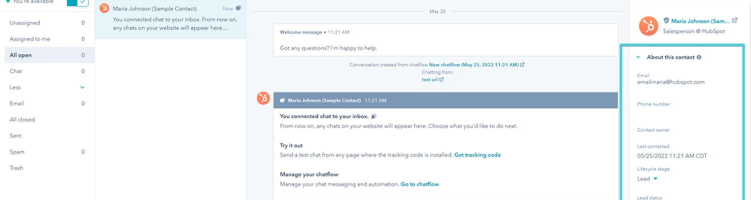Open Maria Johnson contact record link
The height and width of the screenshot is (200, 751).
pos(700,21)
